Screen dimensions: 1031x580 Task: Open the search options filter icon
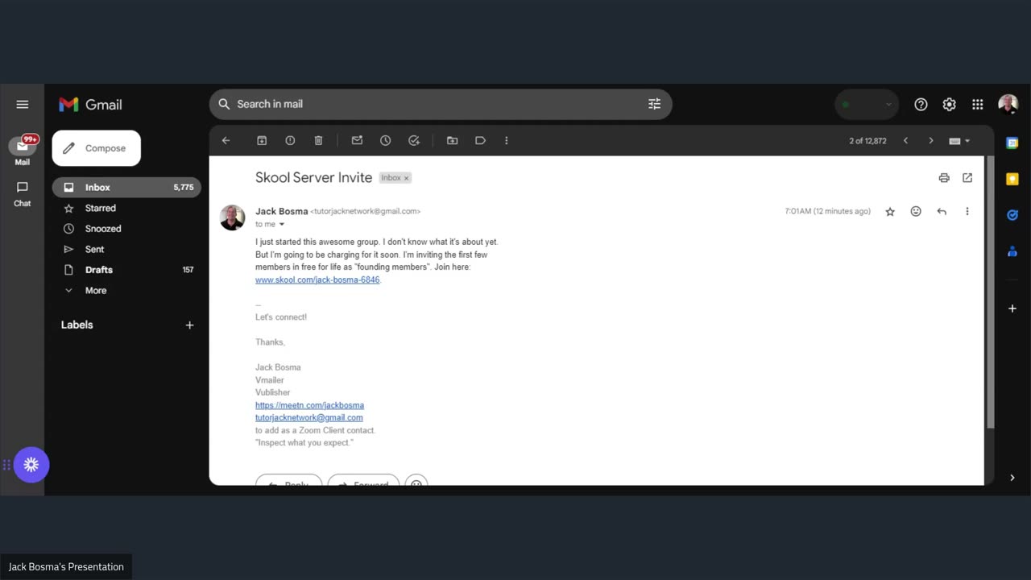(x=654, y=104)
